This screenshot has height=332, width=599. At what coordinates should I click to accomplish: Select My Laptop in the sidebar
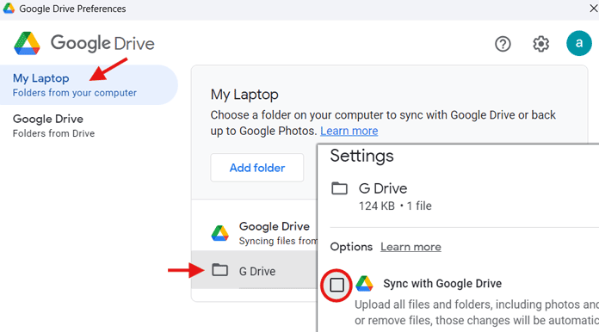point(89,84)
